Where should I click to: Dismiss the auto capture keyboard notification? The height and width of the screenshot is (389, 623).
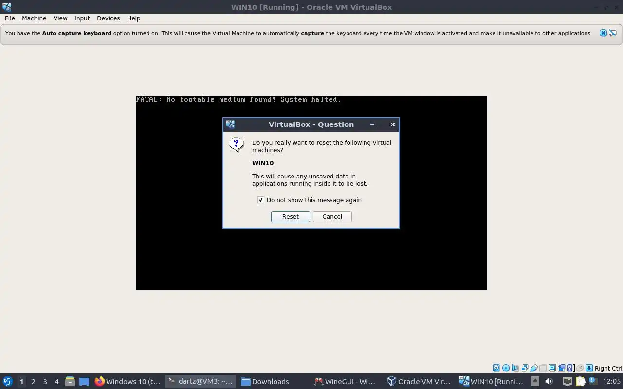click(603, 33)
